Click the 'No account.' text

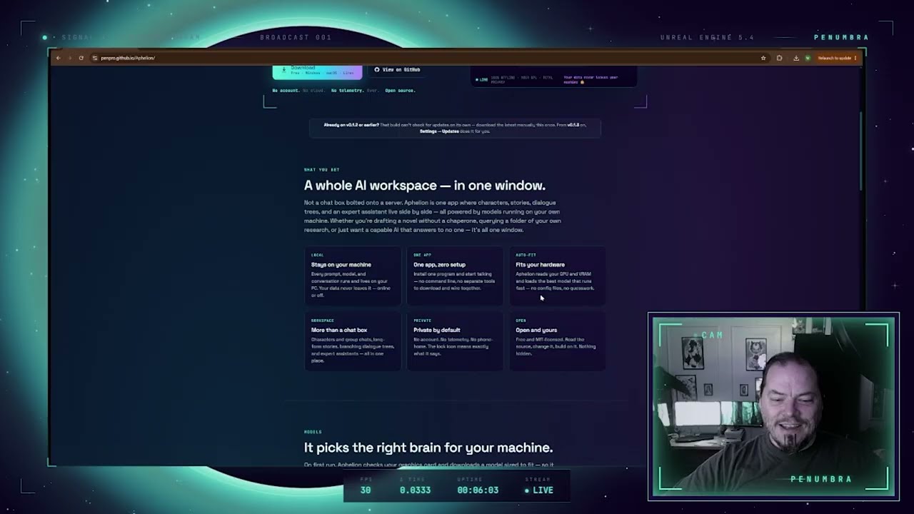click(x=286, y=91)
